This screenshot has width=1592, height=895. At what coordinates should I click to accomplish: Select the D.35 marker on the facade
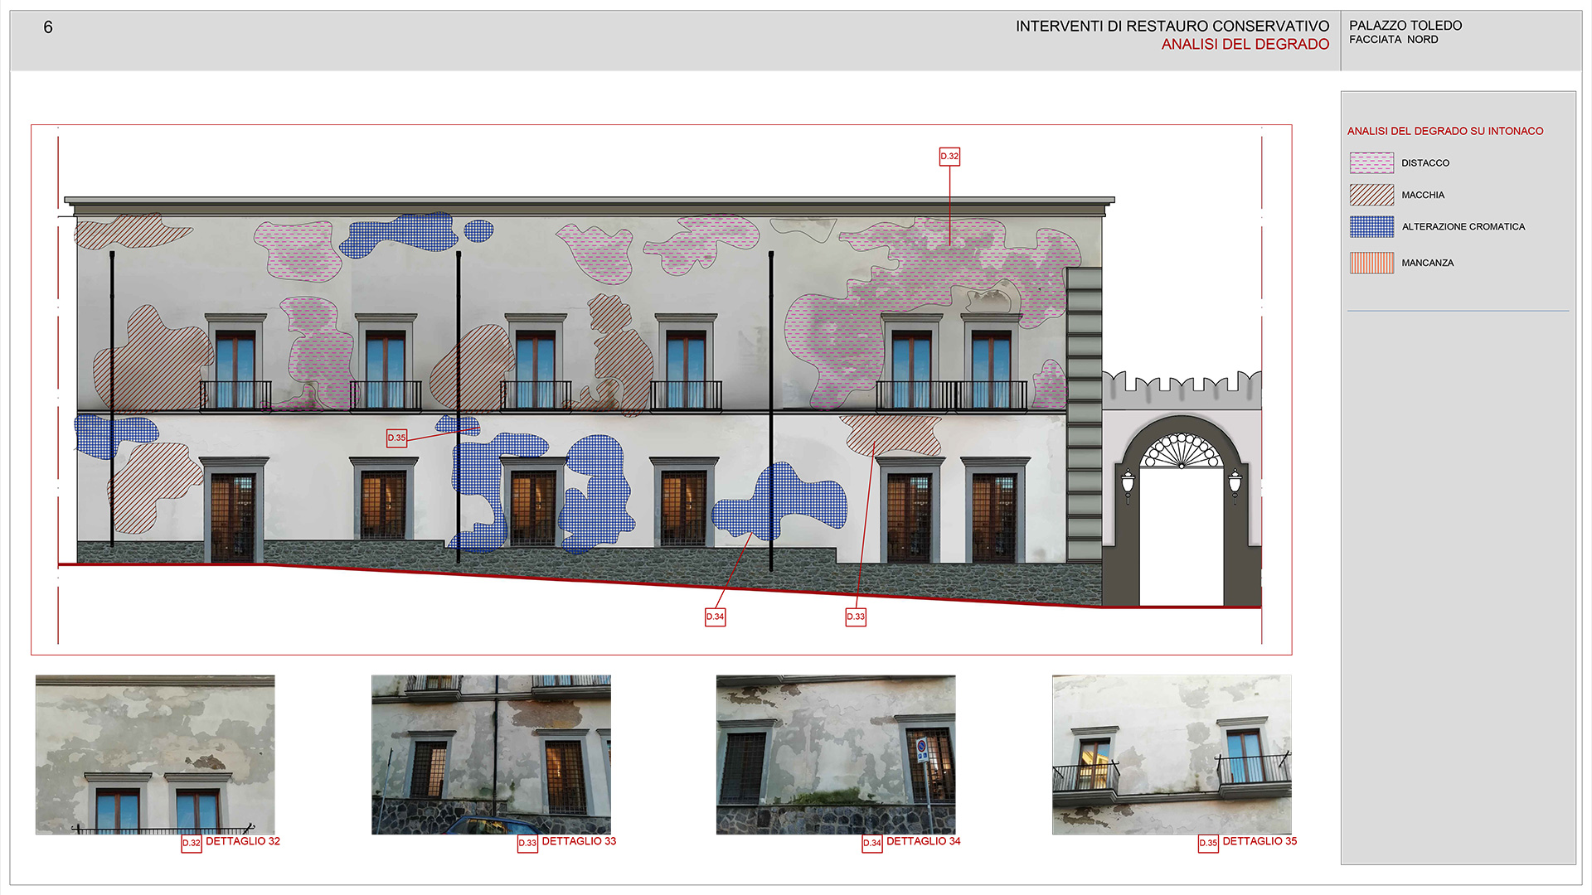tap(397, 438)
